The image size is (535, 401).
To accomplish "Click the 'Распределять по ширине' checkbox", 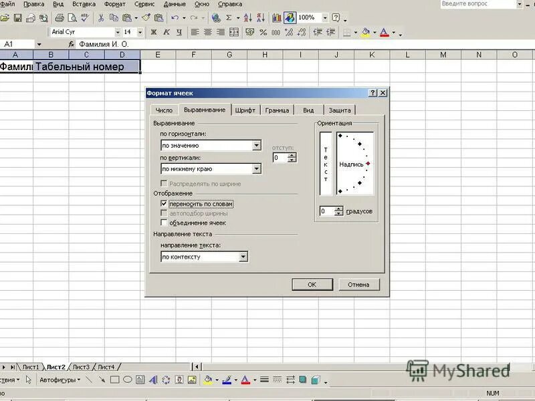I will click(164, 183).
